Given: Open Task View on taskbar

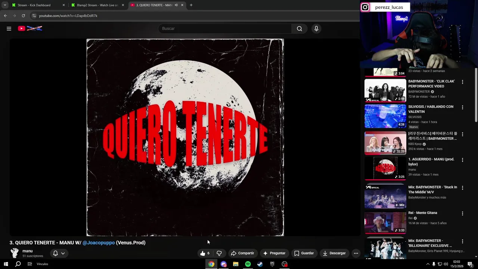Looking at the screenshot, I should coord(30,264).
